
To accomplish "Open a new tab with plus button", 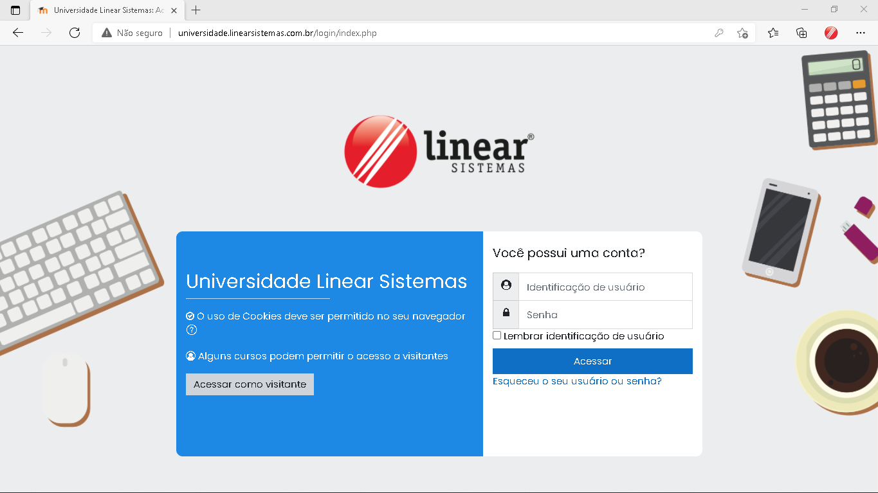I will tap(196, 10).
